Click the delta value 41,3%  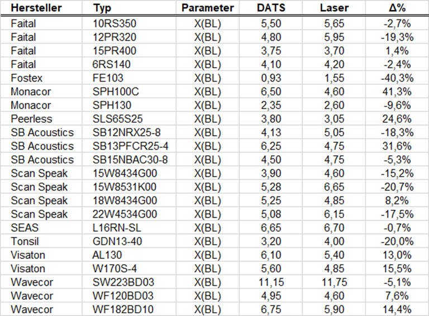(x=397, y=92)
